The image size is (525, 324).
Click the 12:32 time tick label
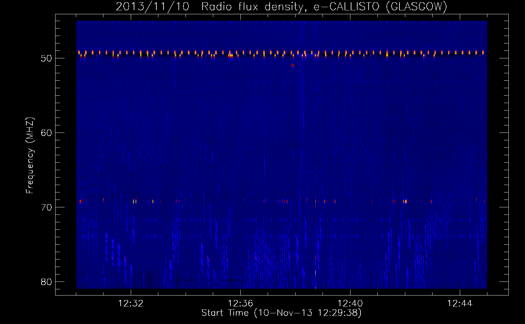click(x=131, y=304)
